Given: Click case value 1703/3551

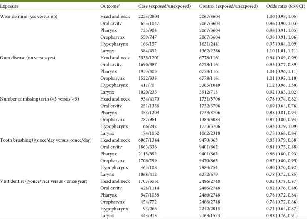Looking at the screenshot, I should click(x=149, y=181).
